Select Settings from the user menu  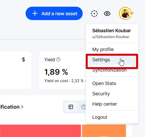[x=112, y=60]
